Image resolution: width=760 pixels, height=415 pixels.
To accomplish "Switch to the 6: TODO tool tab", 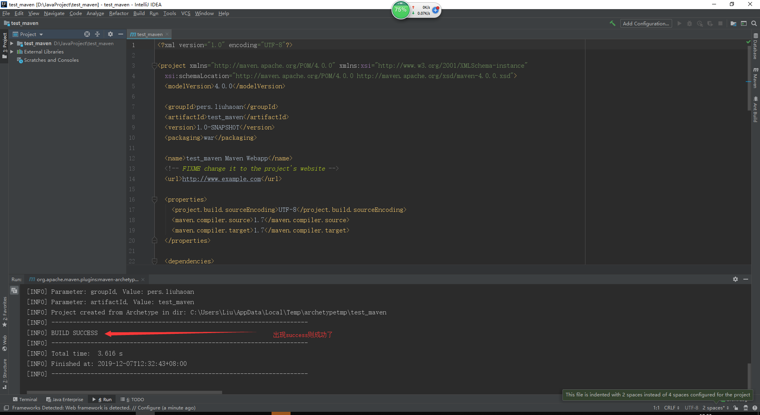I will (132, 400).
